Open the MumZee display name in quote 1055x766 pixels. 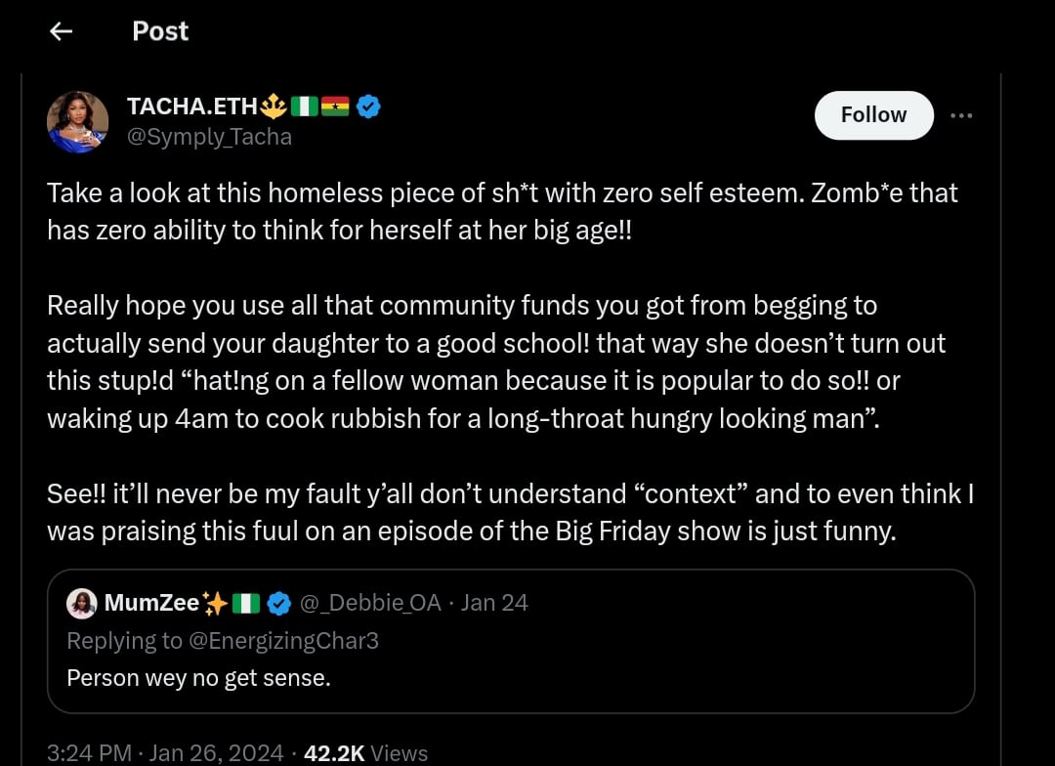151,604
